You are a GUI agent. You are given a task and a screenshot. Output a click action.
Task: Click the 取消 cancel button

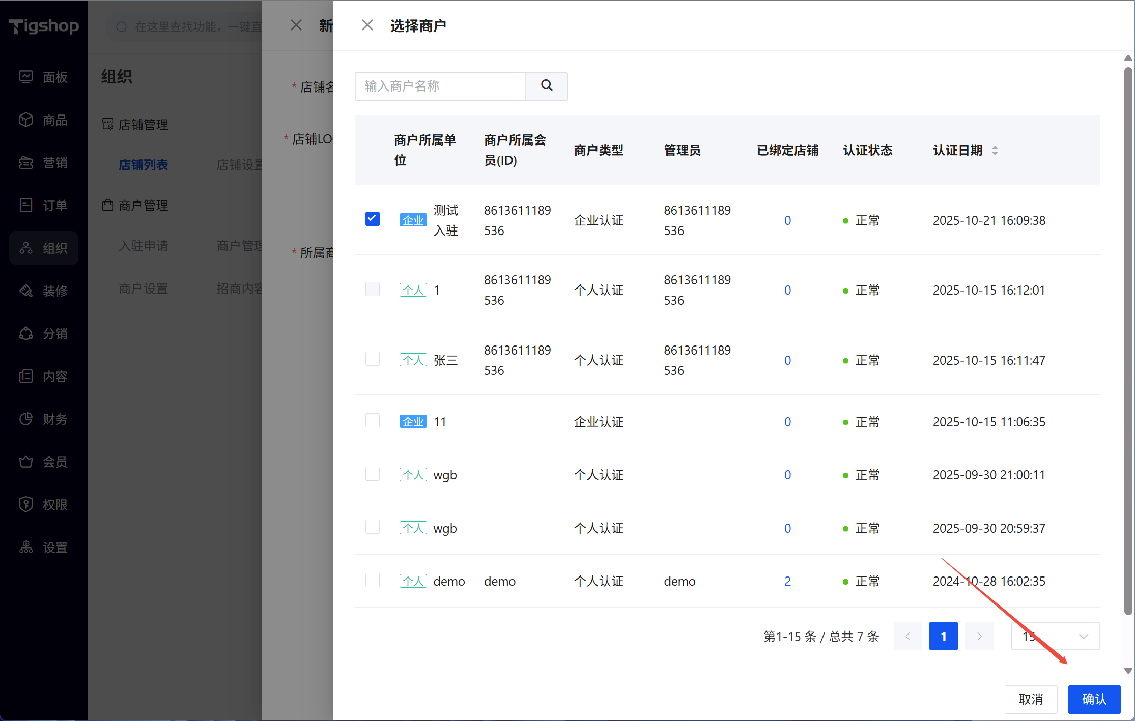1031,699
